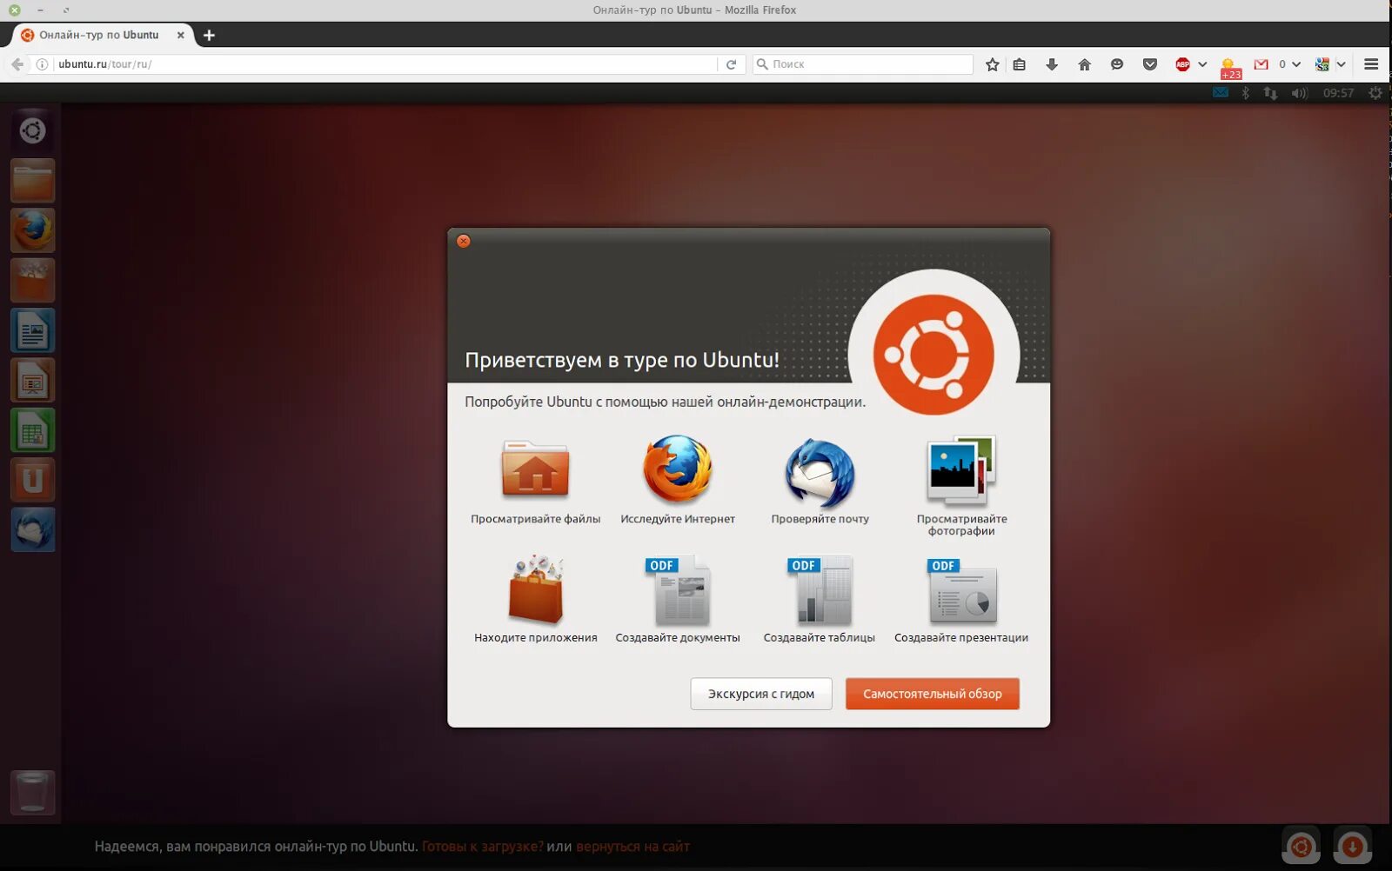Screen dimensions: 1392x871
Task: Open the search engine magnifier dropdown
Action: [x=762, y=64]
